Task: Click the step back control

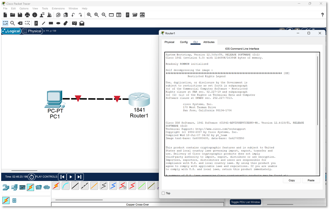Action: click(x=62, y=177)
